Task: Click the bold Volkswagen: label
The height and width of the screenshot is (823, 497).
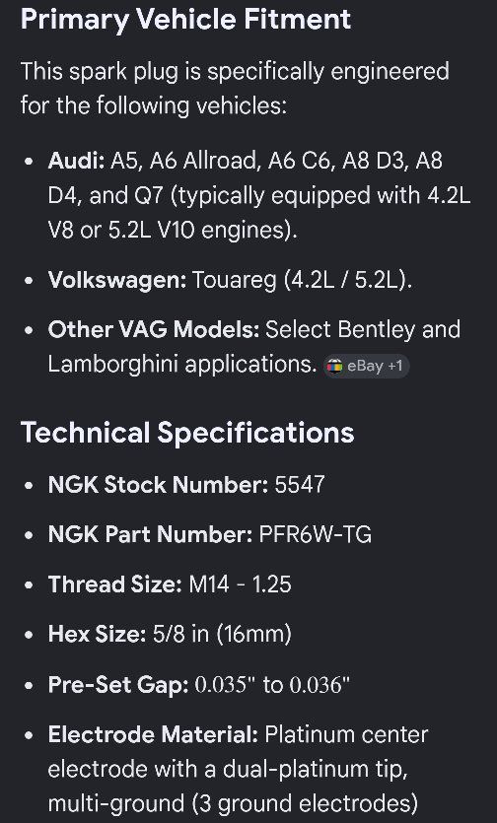Action: (x=117, y=280)
